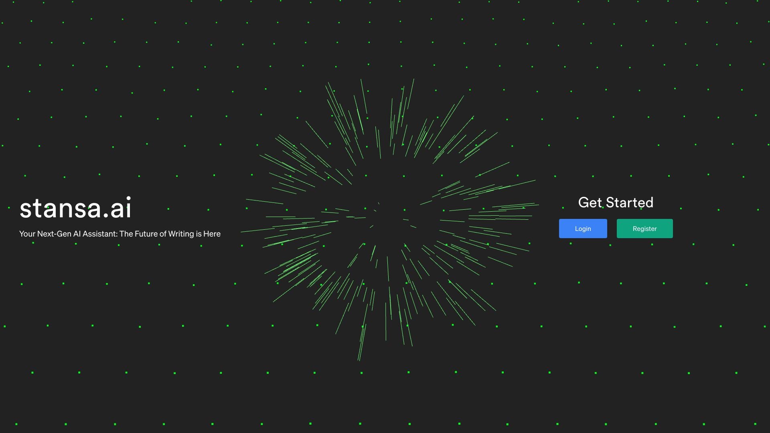Image resolution: width=770 pixels, height=433 pixels.
Task: Select the blue Login button under Get Started
Action: click(x=583, y=229)
